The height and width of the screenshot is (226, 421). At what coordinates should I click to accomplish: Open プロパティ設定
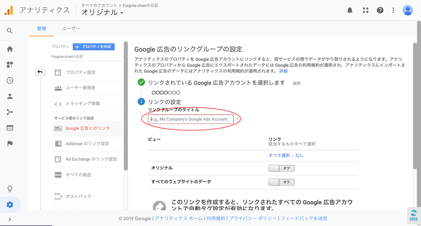pos(80,72)
